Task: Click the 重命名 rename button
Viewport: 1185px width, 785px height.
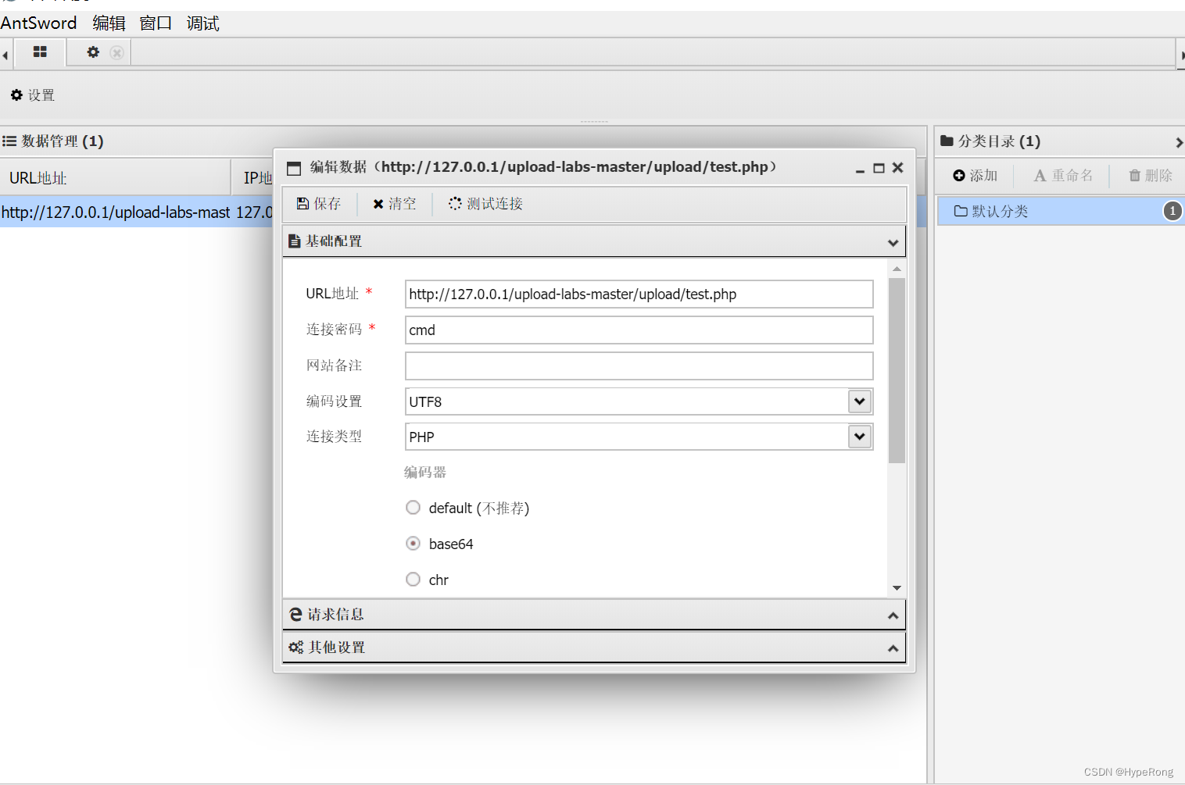Action: 1063,176
